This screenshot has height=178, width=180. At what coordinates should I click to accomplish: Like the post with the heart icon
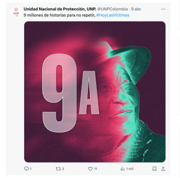(90, 169)
